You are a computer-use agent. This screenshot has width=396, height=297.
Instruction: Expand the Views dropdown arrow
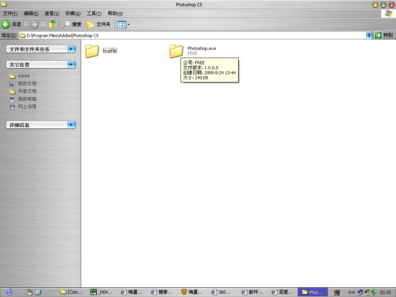tap(128, 24)
